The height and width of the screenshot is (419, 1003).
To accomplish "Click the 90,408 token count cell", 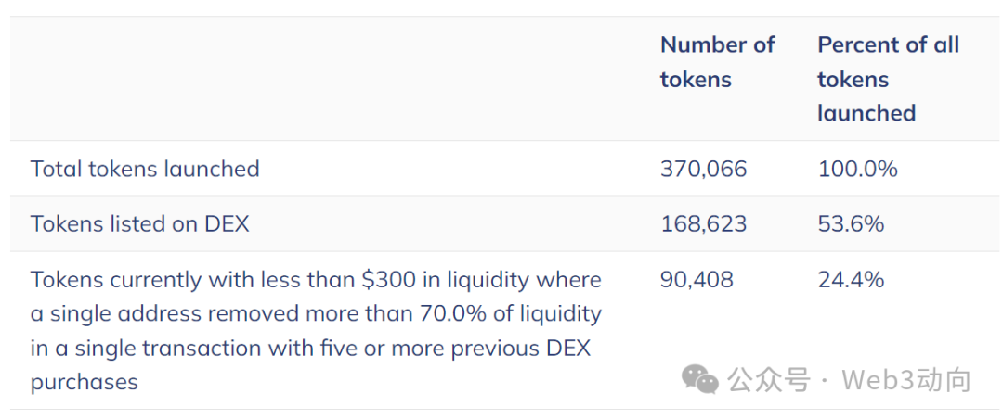I will coord(697,279).
